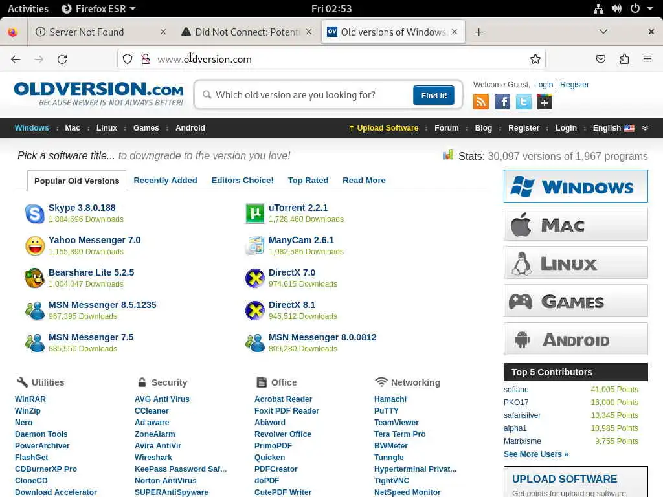Click the uTorrent 2.2.1 icon
Viewport: 663px width, 497px height.
[255, 214]
